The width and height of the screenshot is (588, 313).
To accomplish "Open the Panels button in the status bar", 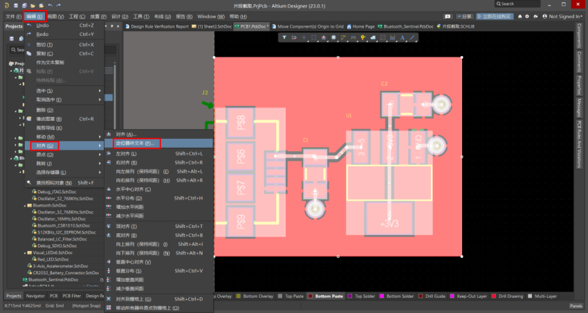I will point(575,305).
